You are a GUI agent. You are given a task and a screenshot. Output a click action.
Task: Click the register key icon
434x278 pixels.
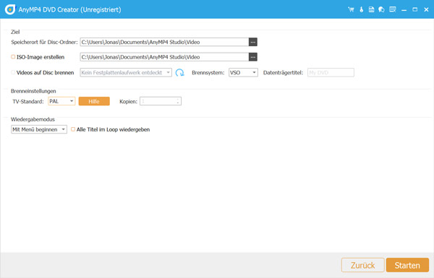click(x=361, y=9)
